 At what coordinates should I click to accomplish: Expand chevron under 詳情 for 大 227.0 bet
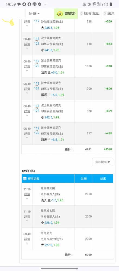click(x=27, y=243)
